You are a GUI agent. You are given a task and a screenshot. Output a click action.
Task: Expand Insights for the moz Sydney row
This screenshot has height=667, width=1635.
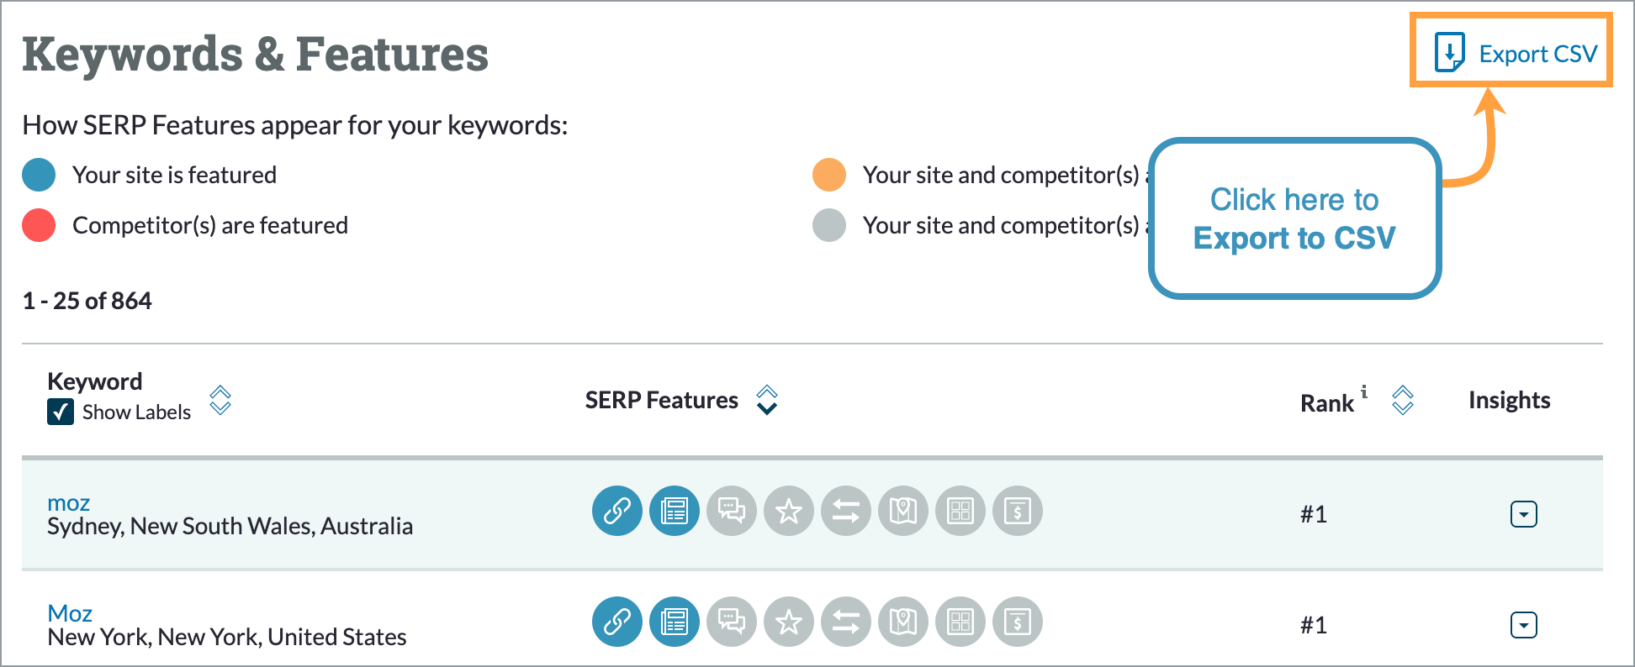click(1523, 513)
